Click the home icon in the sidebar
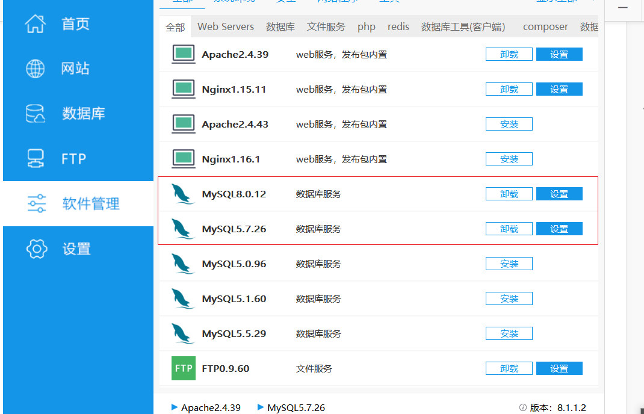Image resolution: width=644 pixels, height=414 pixels. 36,23
